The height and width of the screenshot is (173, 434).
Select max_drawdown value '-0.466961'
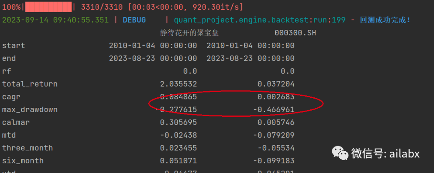274,110
